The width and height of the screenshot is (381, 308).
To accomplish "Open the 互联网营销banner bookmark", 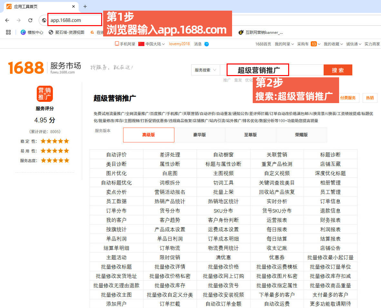I will [261, 32].
